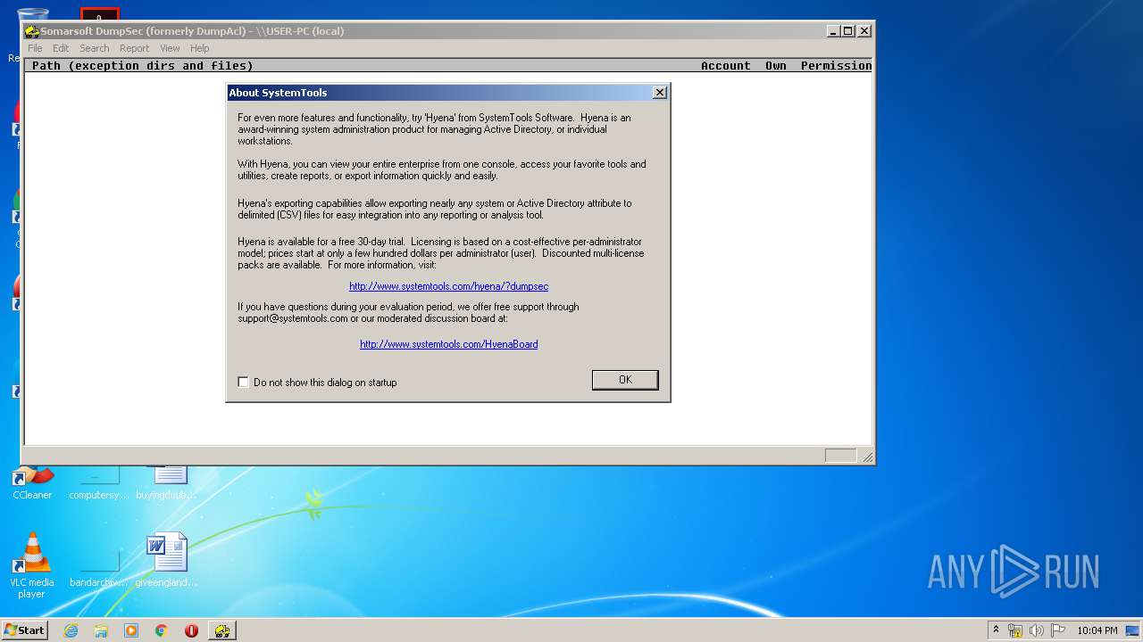Viewport: 1143px width, 642px height.
Task: Minimize the DumpSec window
Action: [x=833, y=30]
